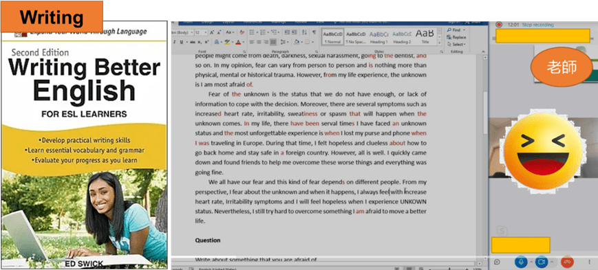
Task: Click the Print Layout view icon in status bar
Action: (x=409, y=269)
